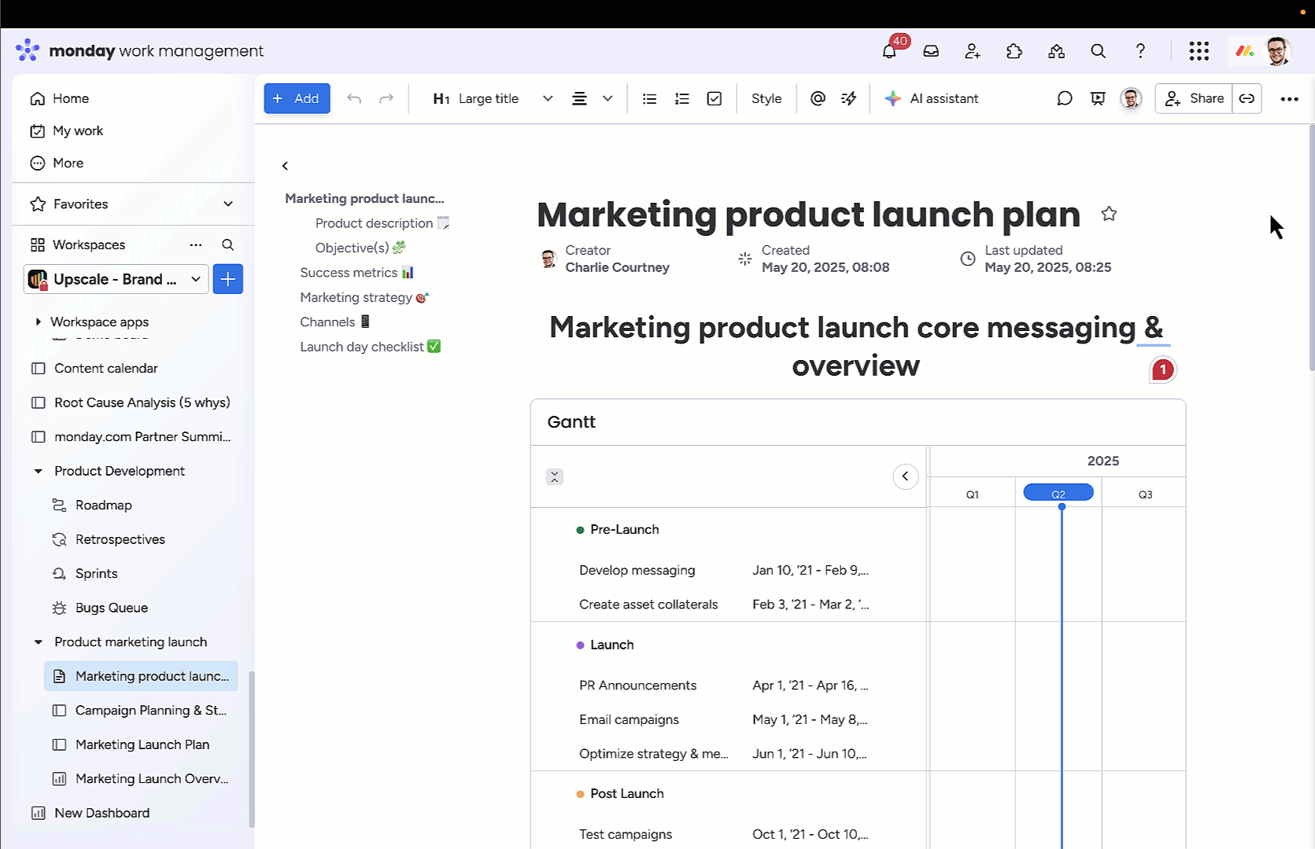Collapse the table of contents arrow
This screenshot has height=849, width=1315.
285,166
